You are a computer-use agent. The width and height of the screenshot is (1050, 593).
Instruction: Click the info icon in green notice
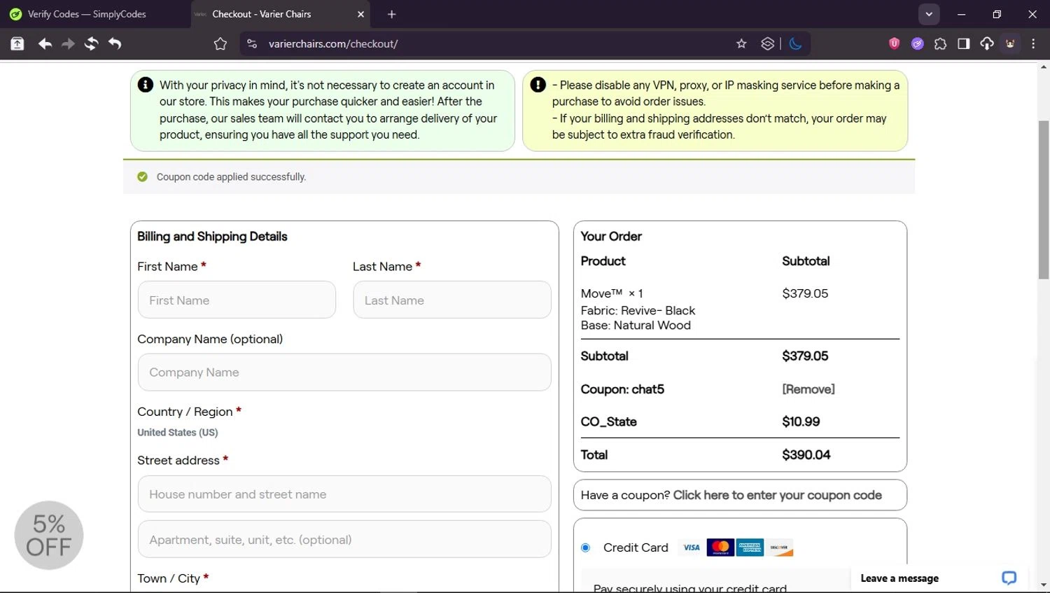[146, 85]
